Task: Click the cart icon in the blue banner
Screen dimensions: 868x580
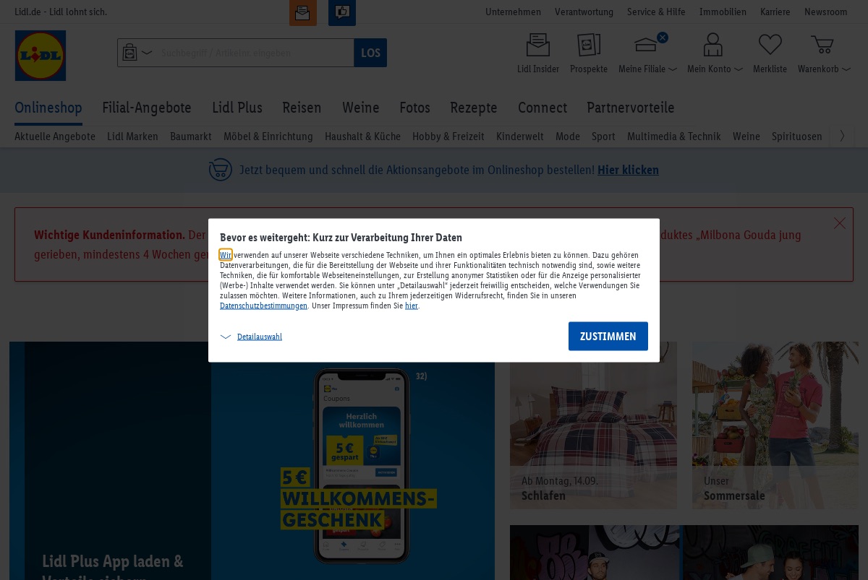Action: click(221, 170)
